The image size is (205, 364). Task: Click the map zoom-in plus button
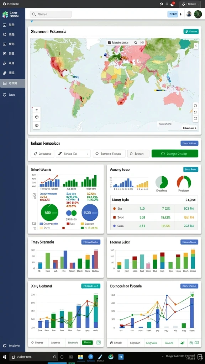(x=37, y=110)
